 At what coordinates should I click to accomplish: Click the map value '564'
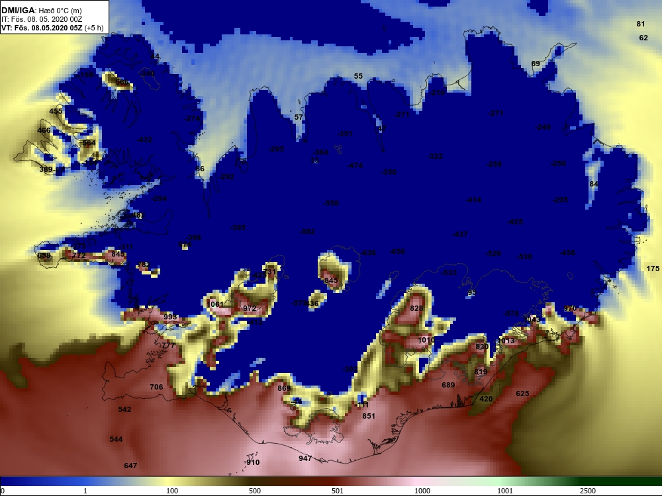(89, 143)
